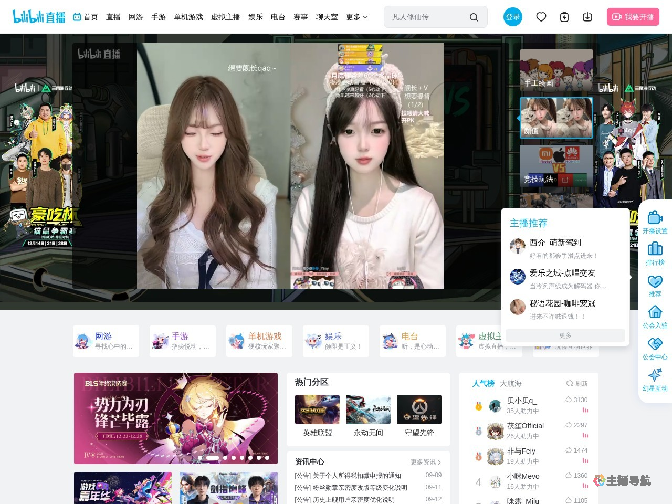Open 更多资讯 news expander
This screenshot has height=504, width=672.
pos(425,462)
